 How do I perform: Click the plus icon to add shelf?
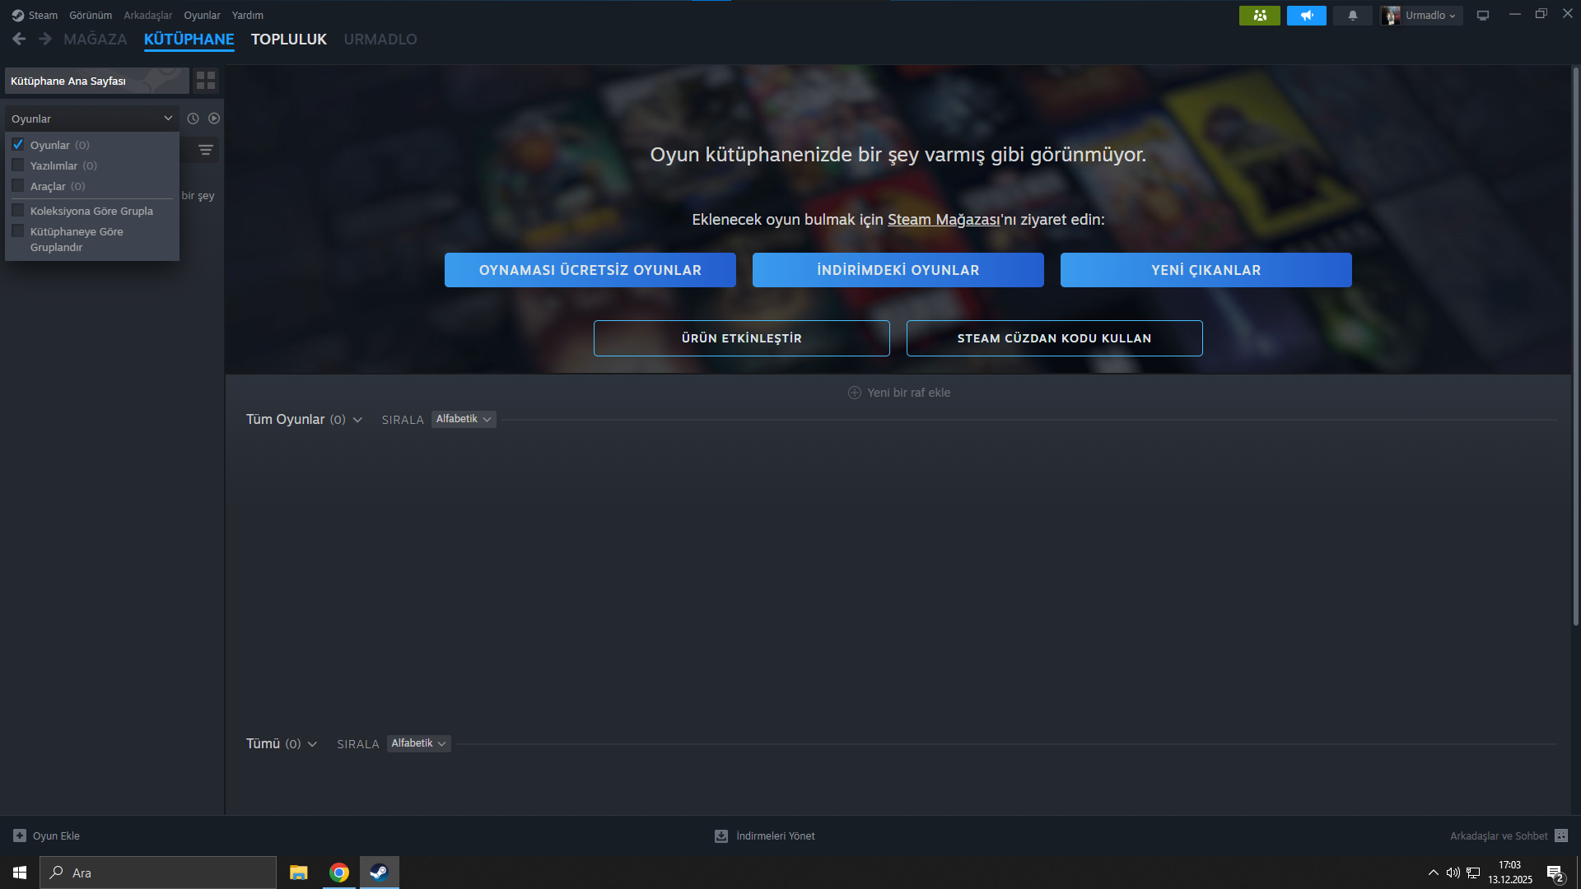pyautogui.click(x=855, y=393)
